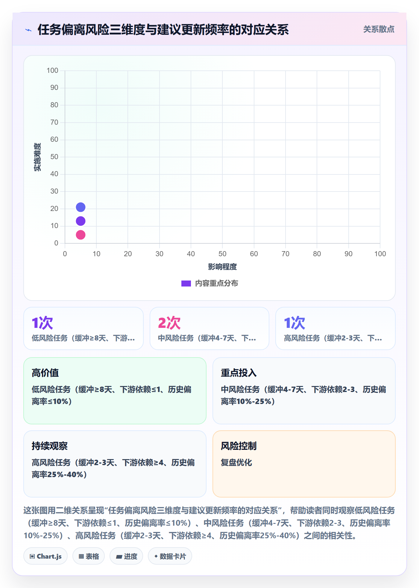Click the purple 1次 number in the first card

click(x=42, y=323)
